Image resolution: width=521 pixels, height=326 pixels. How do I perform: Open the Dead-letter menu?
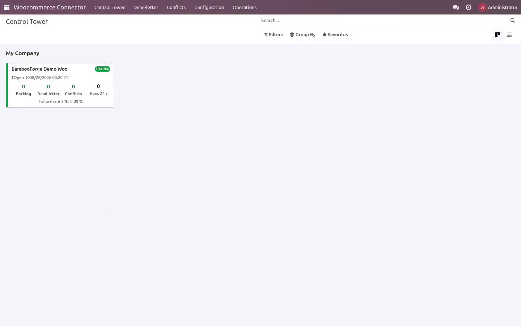pos(146,7)
